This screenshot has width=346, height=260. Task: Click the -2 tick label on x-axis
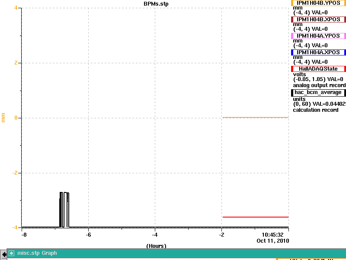click(221, 235)
